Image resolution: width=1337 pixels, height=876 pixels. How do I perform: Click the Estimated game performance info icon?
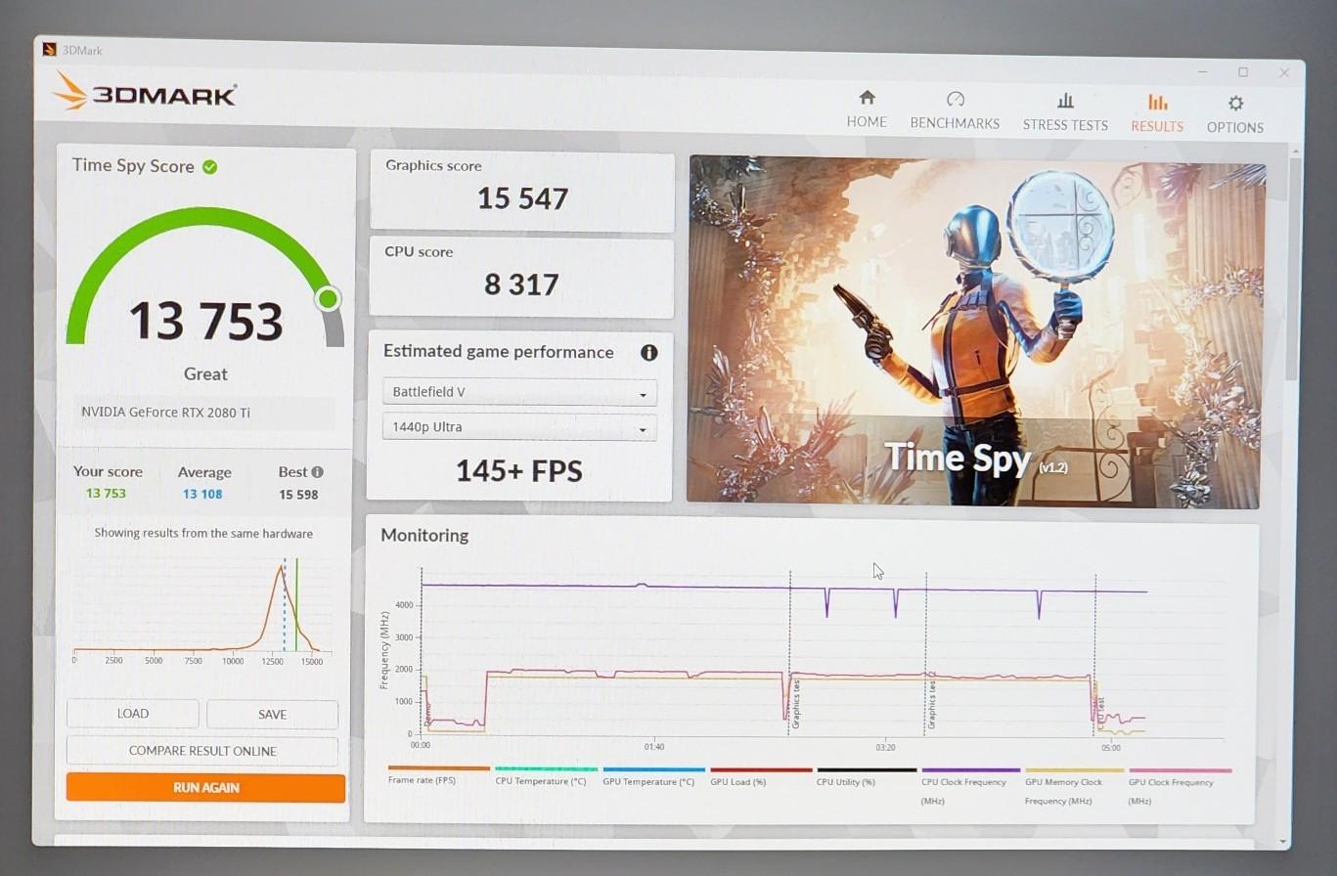coord(648,353)
